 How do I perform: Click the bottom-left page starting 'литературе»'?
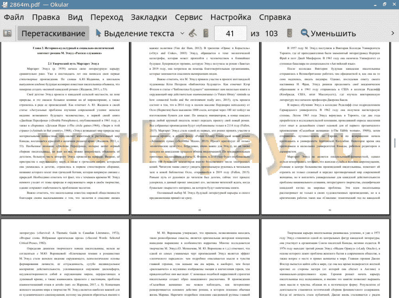pyautogui.click(x=65, y=259)
